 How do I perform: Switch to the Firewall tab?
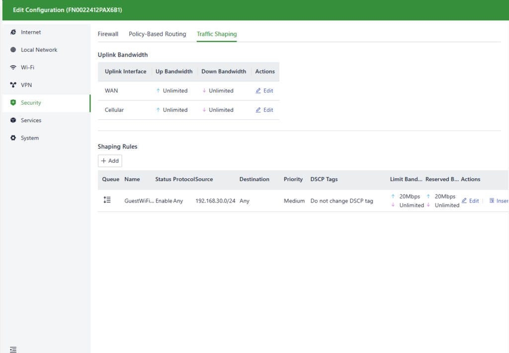click(x=108, y=34)
